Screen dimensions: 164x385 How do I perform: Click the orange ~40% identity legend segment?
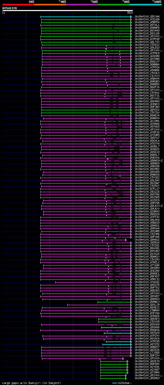[50, 5]
